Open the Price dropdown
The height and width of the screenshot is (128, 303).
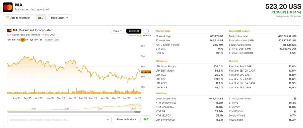tap(118, 31)
